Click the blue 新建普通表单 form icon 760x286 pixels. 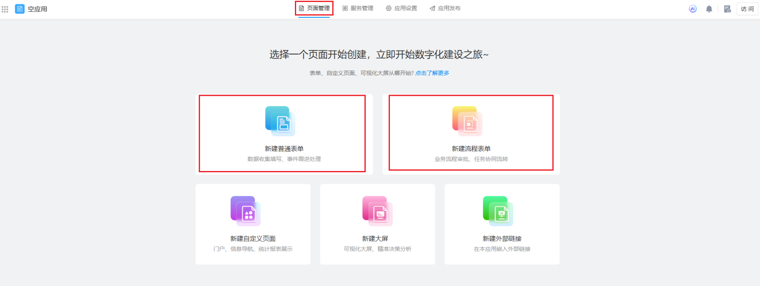coord(280,121)
